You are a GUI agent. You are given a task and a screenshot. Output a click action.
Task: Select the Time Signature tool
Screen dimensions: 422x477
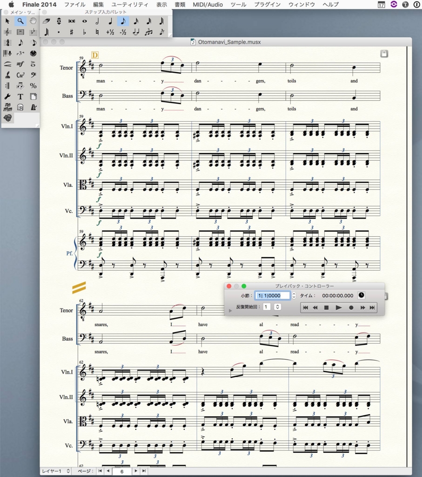pyautogui.click(x=7, y=42)
